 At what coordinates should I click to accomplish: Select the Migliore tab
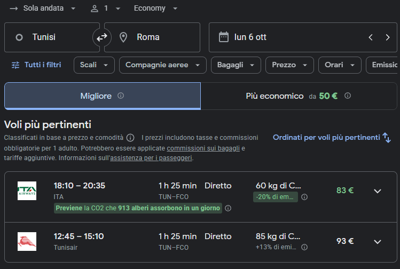(103, 96)
